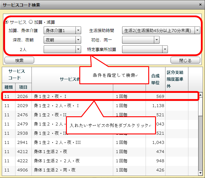Viewport: 205px width, 178px height.
Task: Click the 閉じる button
Action: (x=185, y=60)
